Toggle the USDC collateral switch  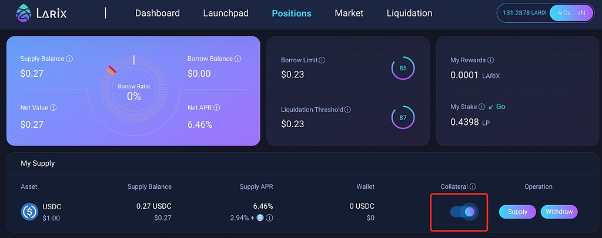pos(463,212)
